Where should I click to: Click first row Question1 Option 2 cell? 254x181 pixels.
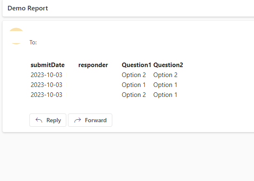pos(134,75)
